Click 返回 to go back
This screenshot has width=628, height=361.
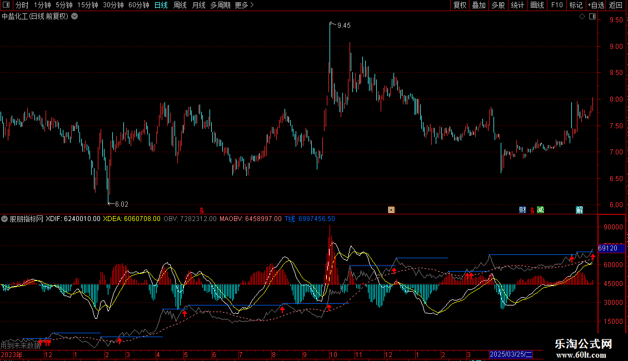[616, 5]
